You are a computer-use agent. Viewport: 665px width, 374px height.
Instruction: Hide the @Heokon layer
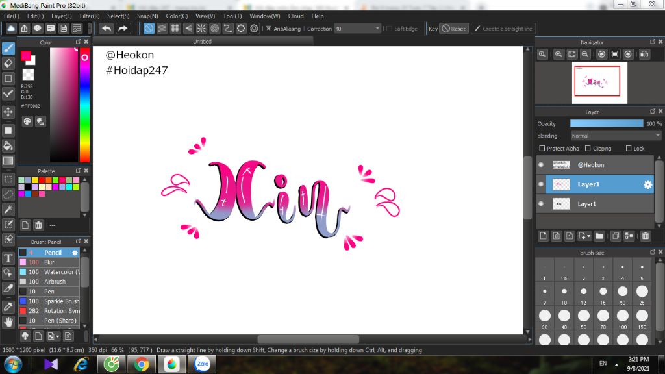pos(541,165)
